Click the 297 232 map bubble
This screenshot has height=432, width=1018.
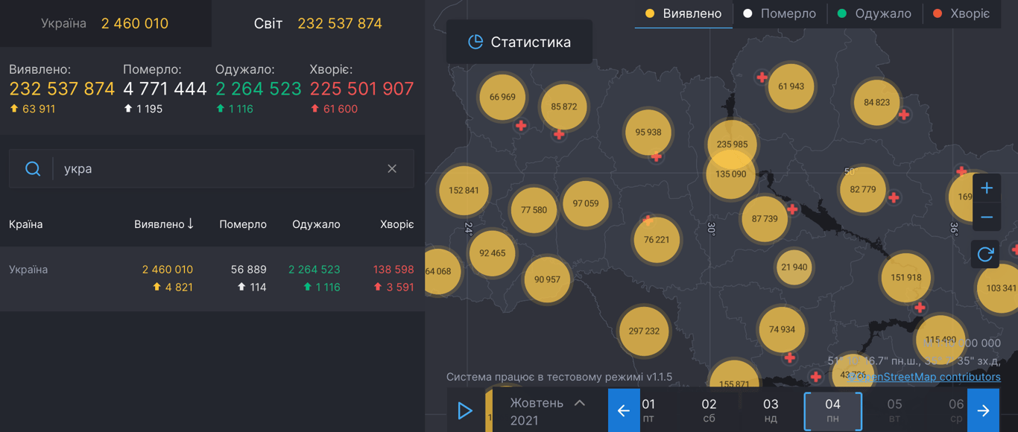(644, 331)
